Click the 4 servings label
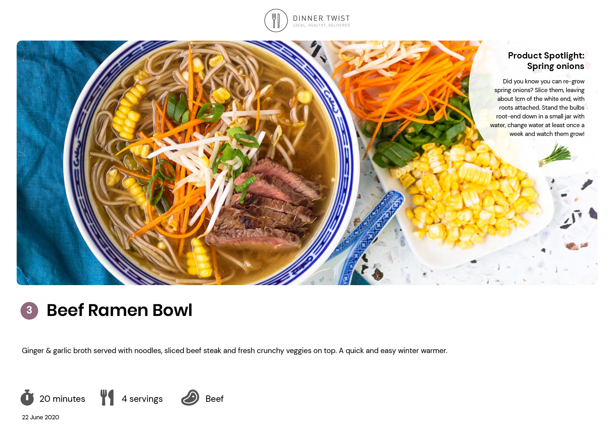Viewport: 614px width, 434px height. click(142, 399)
